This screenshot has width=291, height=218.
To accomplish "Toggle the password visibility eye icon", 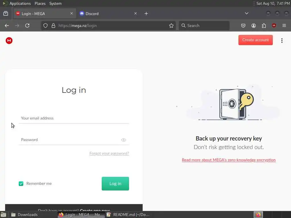I will 123,140.
